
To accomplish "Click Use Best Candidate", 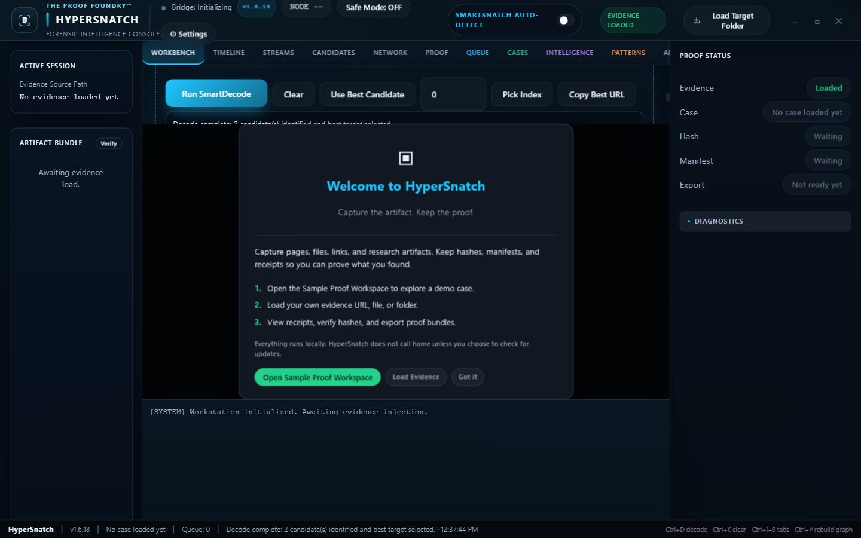I will pyautogui.click(x=368, y=94).
